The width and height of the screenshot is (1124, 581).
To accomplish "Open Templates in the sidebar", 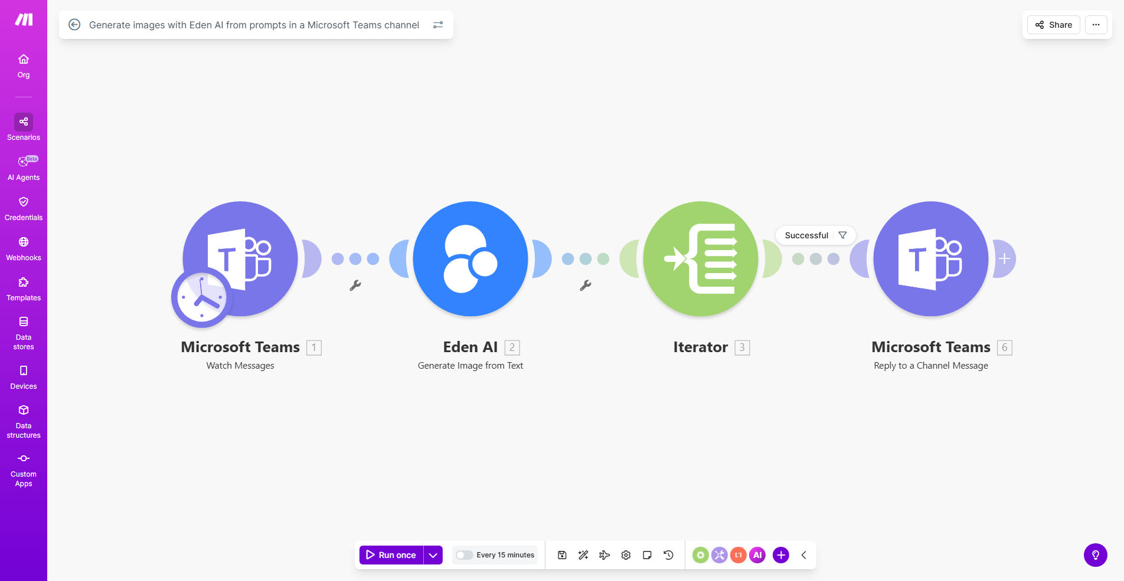I will coord(24,288).
